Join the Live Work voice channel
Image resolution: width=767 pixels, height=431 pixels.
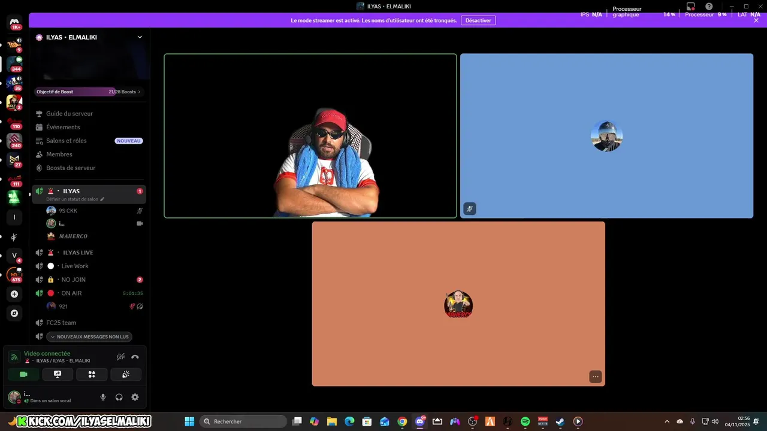[89, 266]
